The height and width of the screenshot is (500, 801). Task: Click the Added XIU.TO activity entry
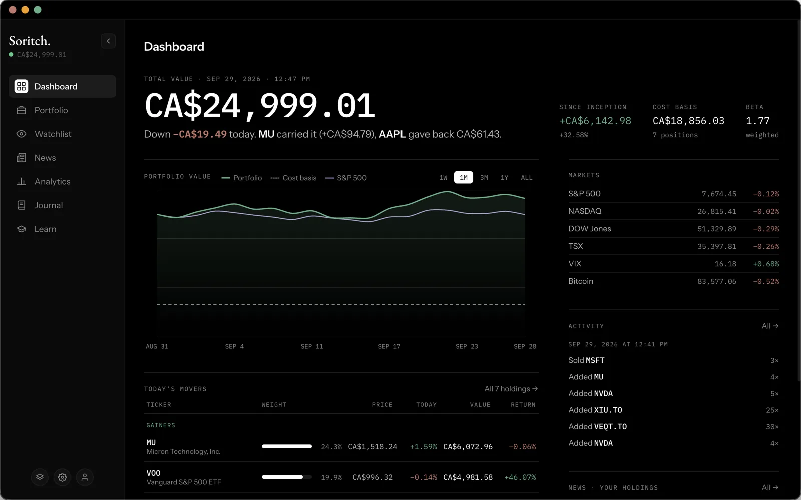pos(673,410)
